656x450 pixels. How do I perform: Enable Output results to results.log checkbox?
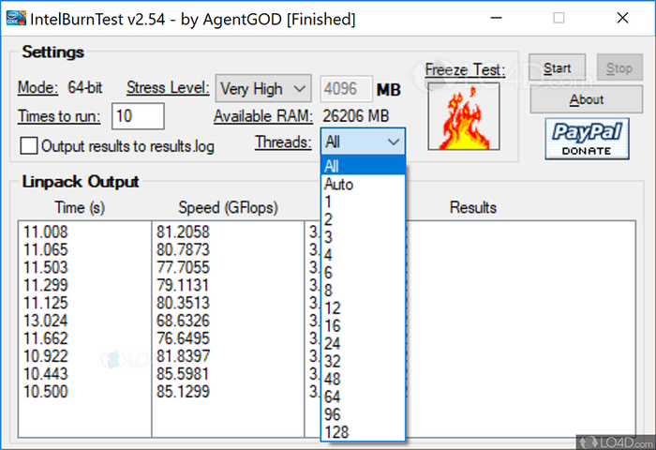(29, 146)
